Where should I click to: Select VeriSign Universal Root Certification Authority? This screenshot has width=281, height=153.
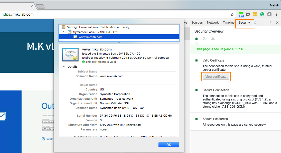[98, 27]
